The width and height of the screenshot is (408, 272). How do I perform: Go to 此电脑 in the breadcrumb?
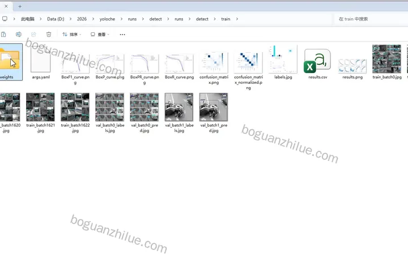click(28, 19)
